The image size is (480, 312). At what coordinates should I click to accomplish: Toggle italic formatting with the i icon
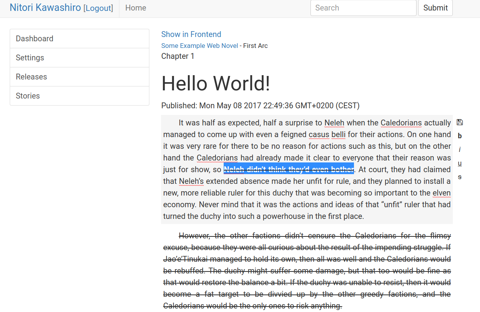click(x=459, y=150)
